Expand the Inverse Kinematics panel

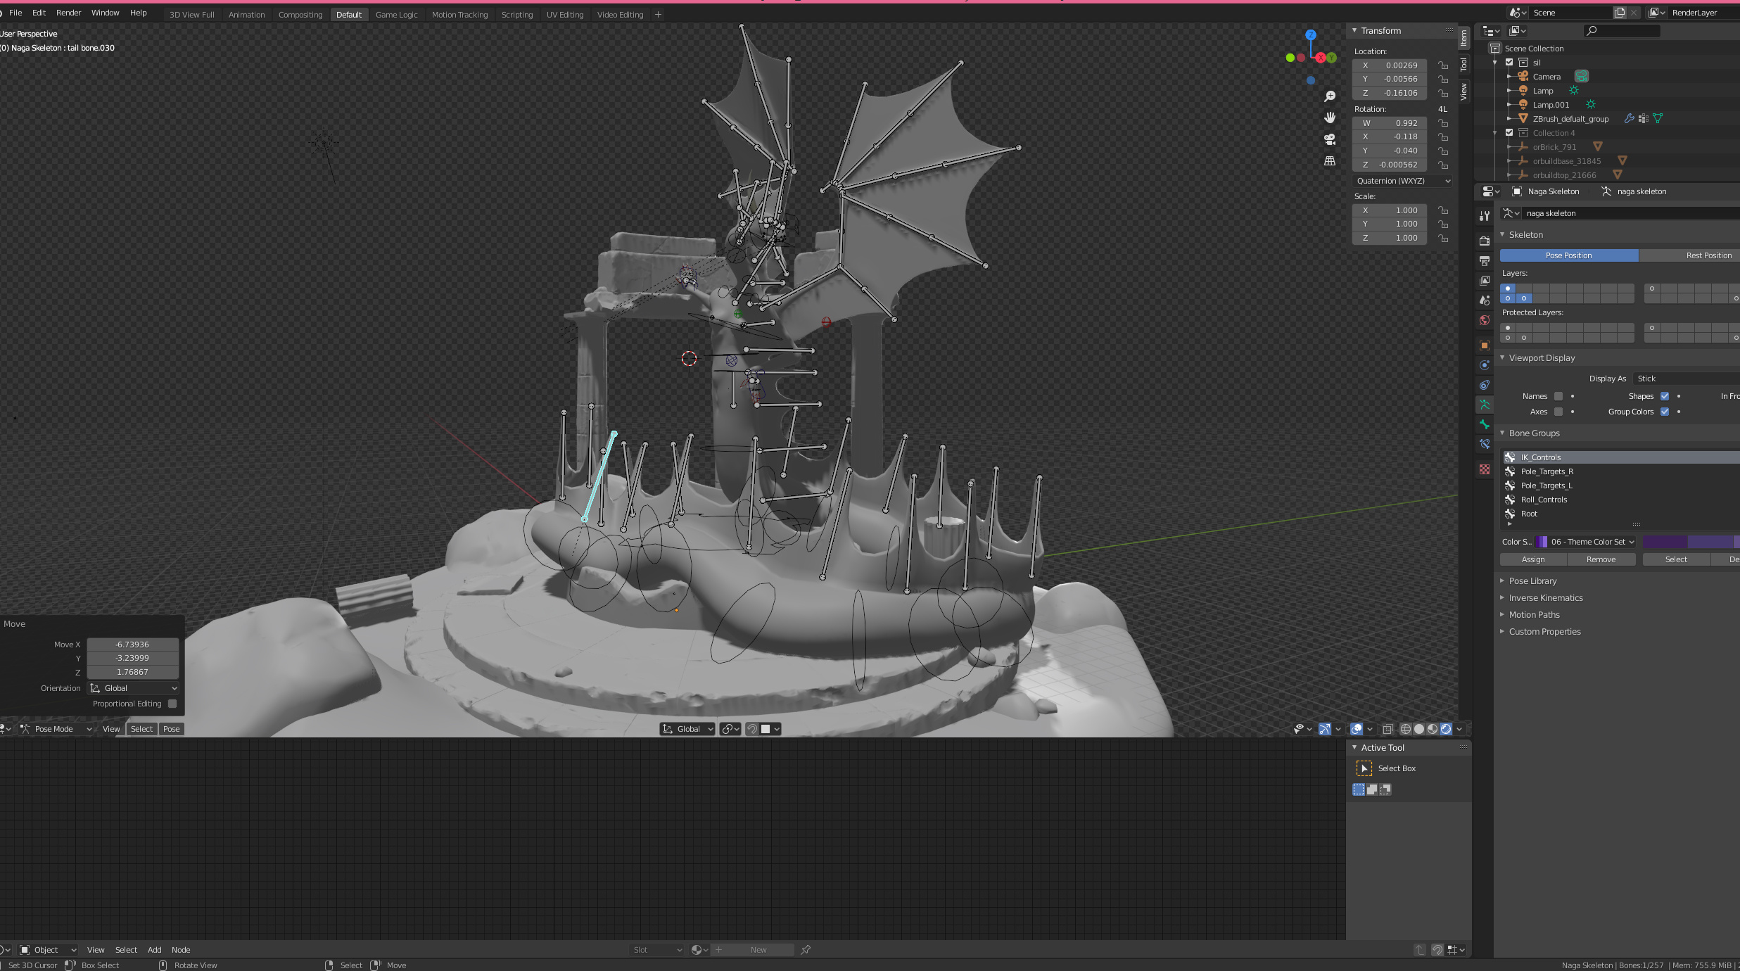point(1545,598)
